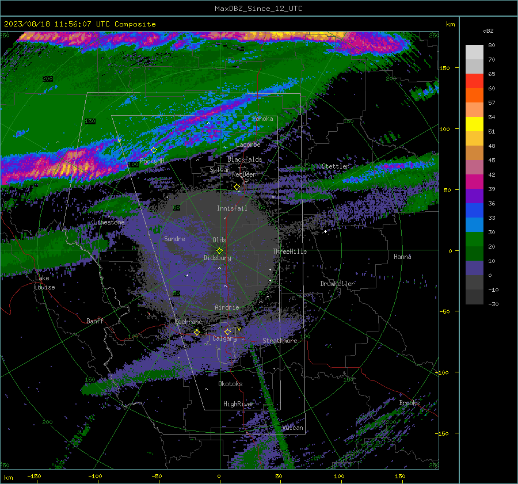
Task: Click the Limestone label
Action: (x=109, y=222)
